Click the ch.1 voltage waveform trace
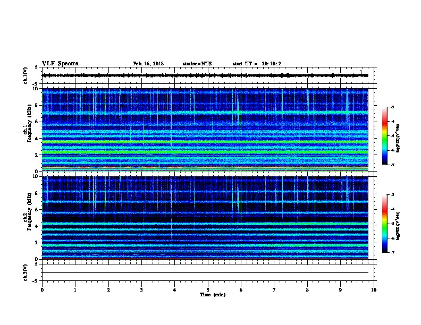The image size is (421, 325). coord(205,75)
